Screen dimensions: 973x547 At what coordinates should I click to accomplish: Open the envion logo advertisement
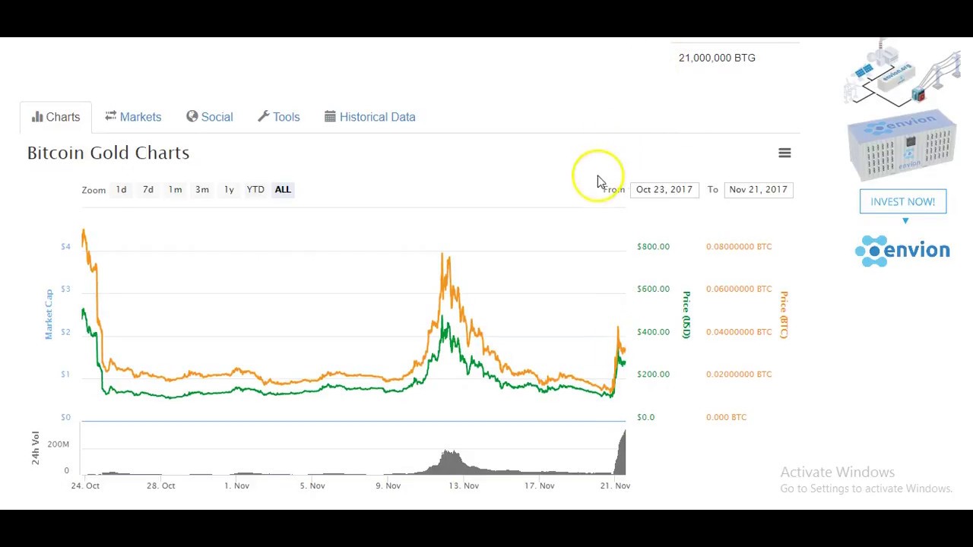click(x=902, y=251)
